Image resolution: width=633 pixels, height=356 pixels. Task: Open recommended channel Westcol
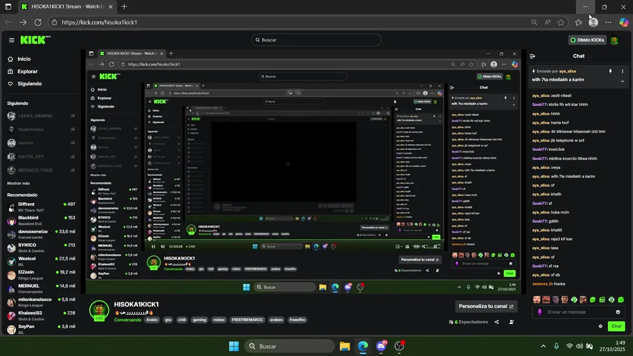pos(41,261)
